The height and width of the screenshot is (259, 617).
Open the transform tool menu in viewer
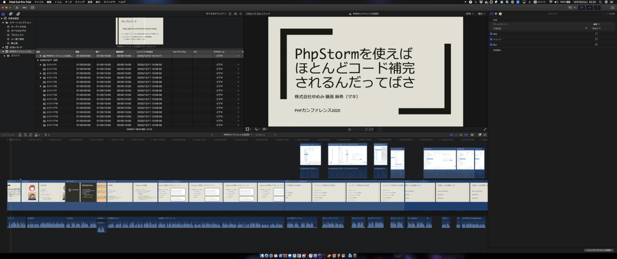point(248,128)
